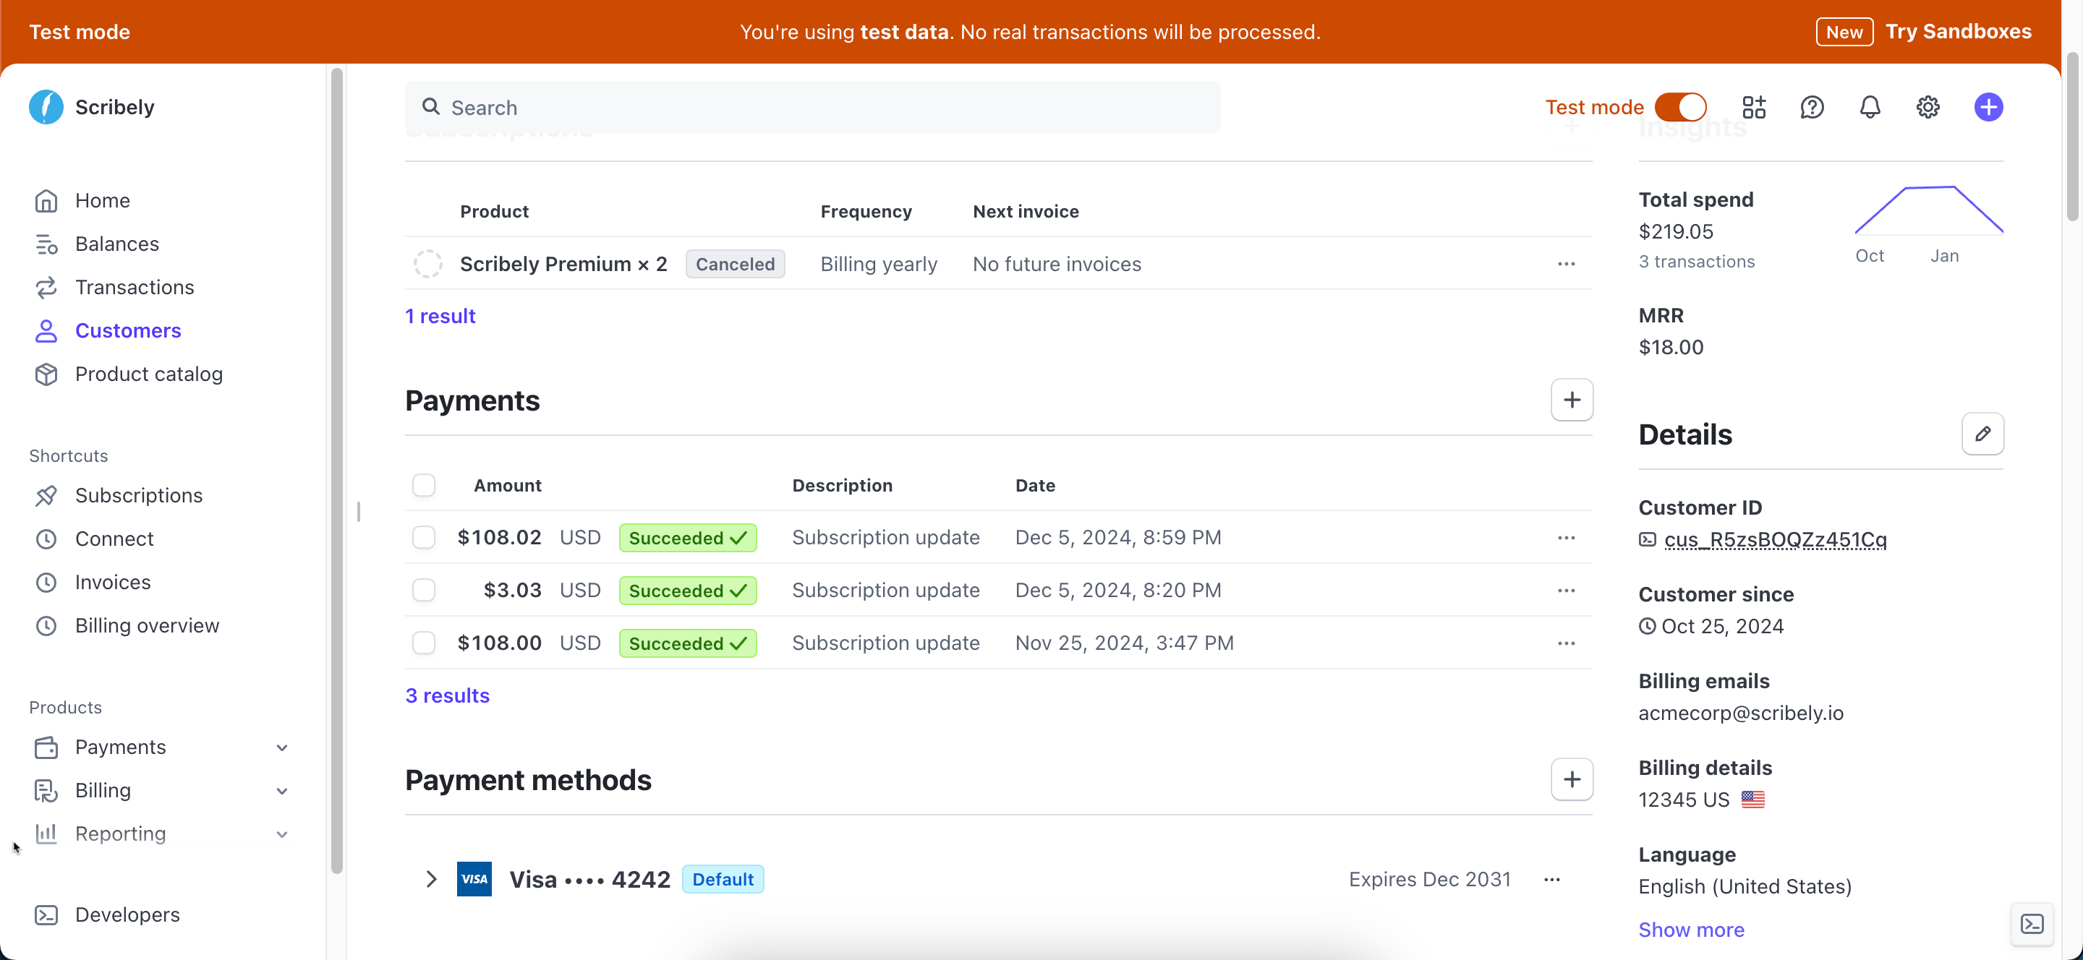Open the notifications bell icon
This screenshot has width=2083, height=960.
(x=1870, y=108)
